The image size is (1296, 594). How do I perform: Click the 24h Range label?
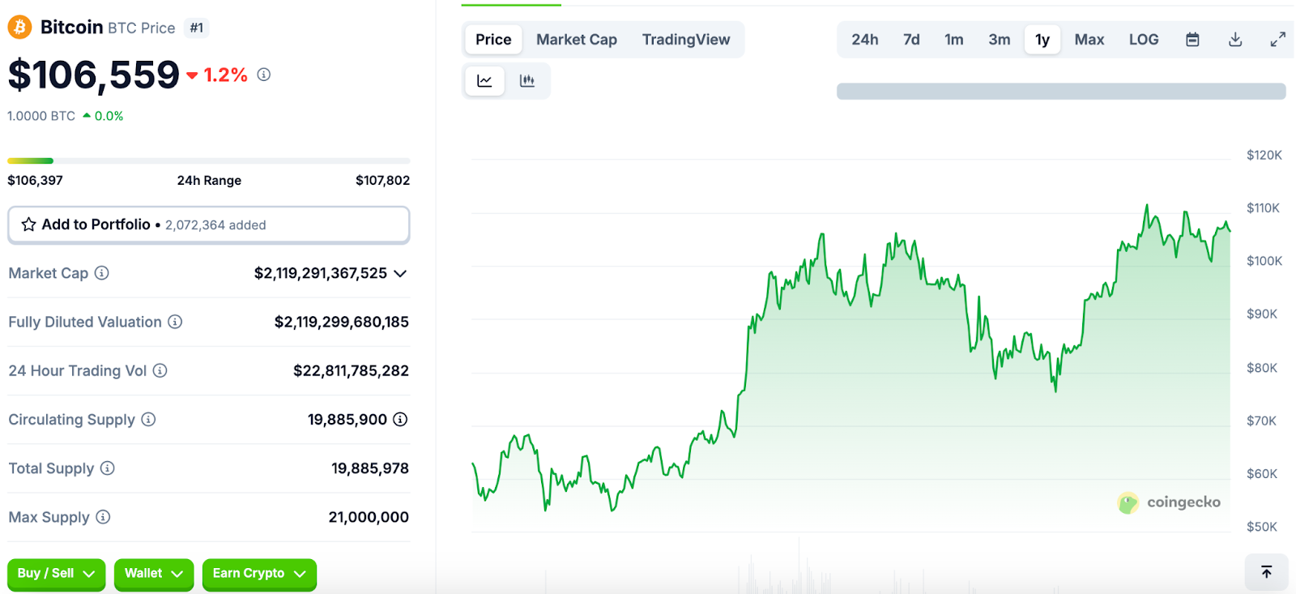[x=209, y=180]
